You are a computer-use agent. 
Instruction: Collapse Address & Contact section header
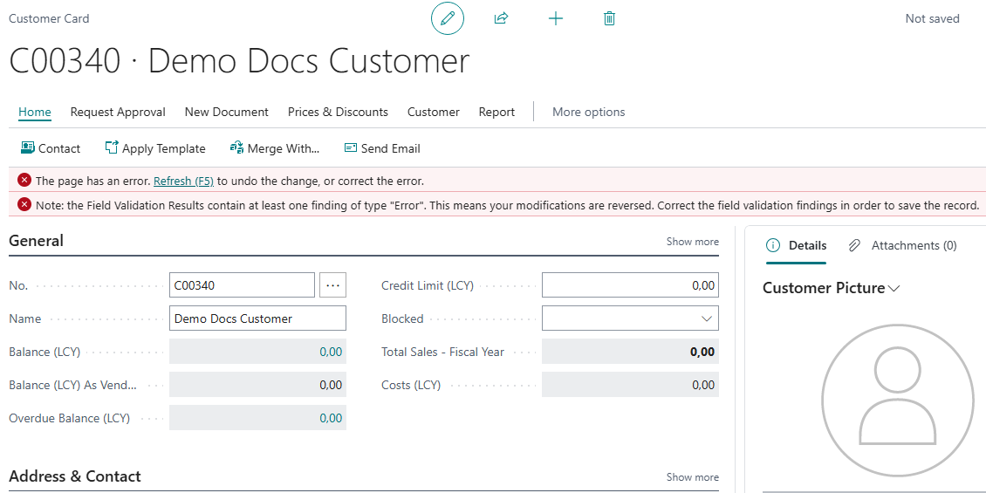75,476
